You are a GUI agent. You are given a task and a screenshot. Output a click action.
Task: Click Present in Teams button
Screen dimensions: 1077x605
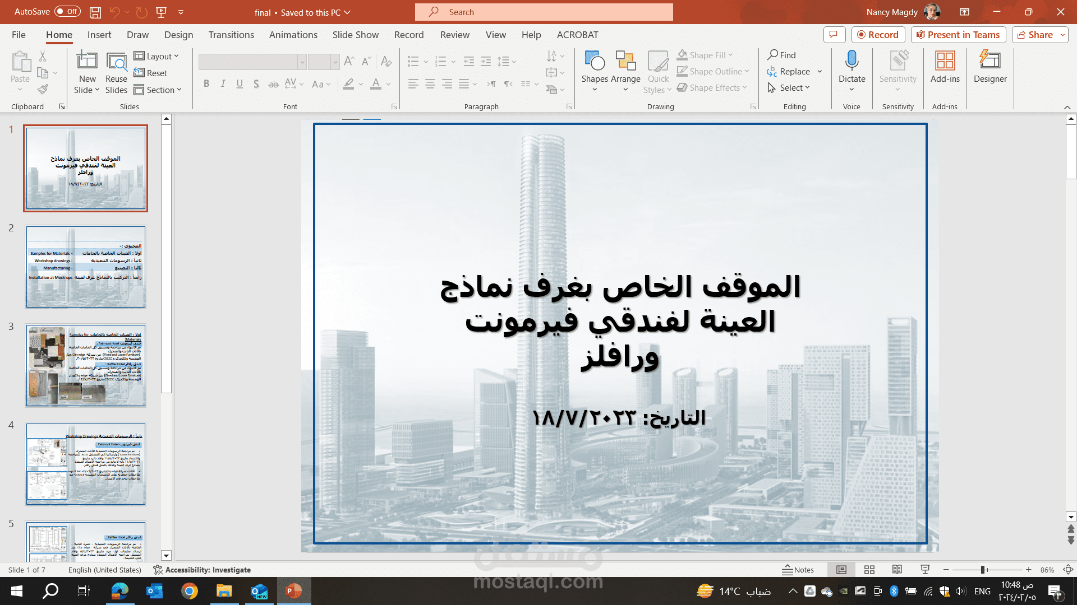pos(958,35)
